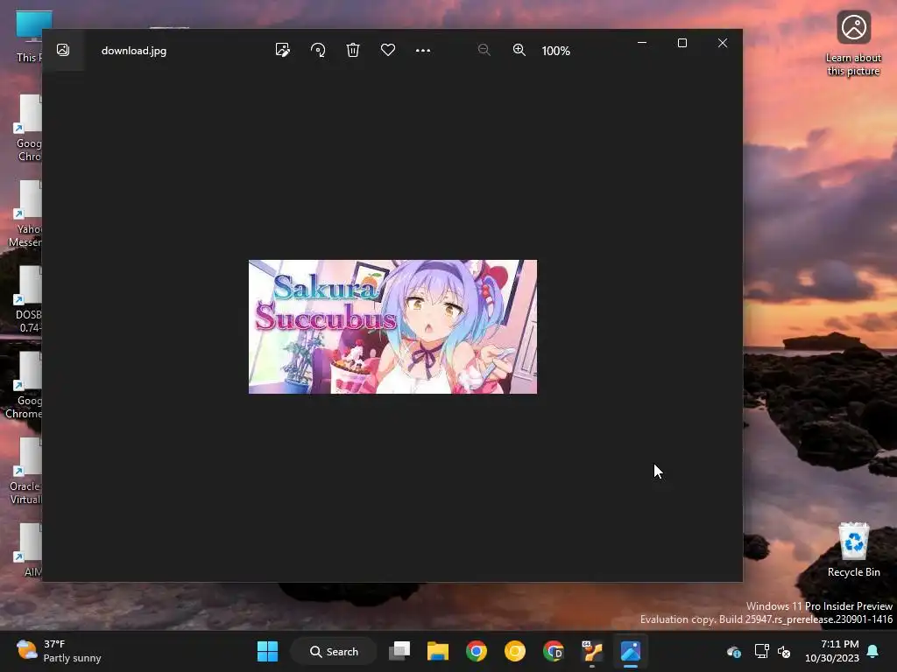Click the Sakura Succubus image
897x672 pixels.
coord(392,327)
